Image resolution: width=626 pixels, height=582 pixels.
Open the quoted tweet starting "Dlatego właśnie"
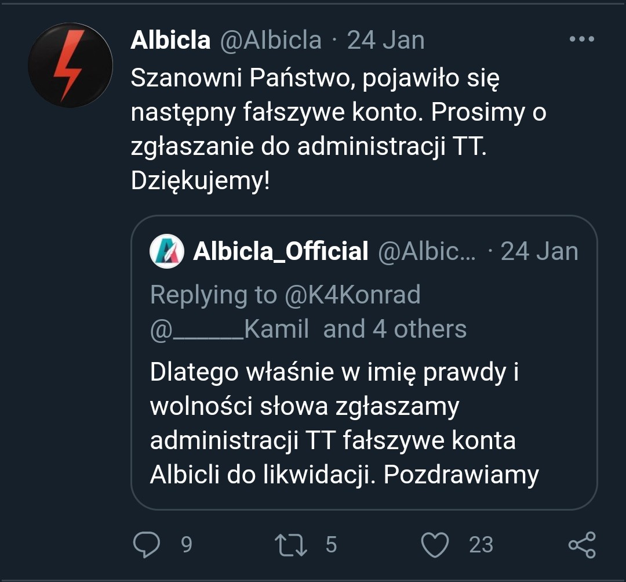[344, 424]
